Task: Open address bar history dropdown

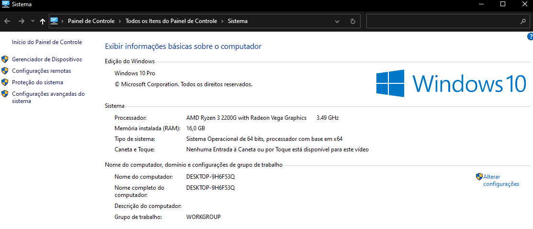Action: click(337, 21)
